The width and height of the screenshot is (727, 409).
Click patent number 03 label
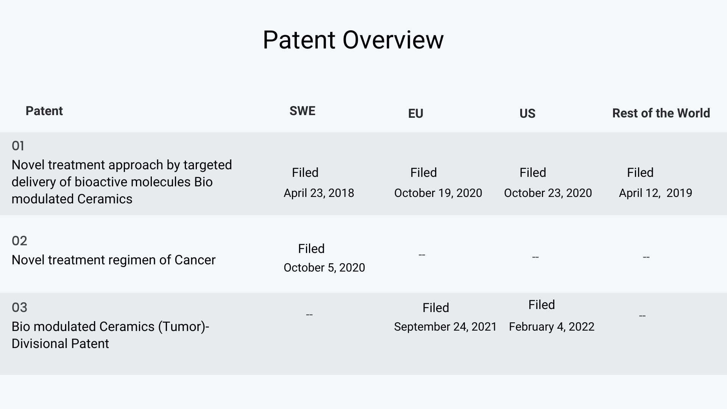coord(19,308)
